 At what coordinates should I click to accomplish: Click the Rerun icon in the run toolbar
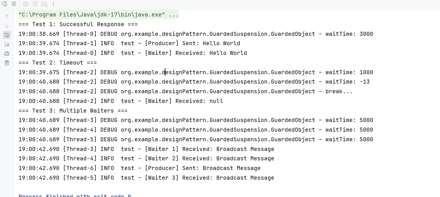click(5, 4)
